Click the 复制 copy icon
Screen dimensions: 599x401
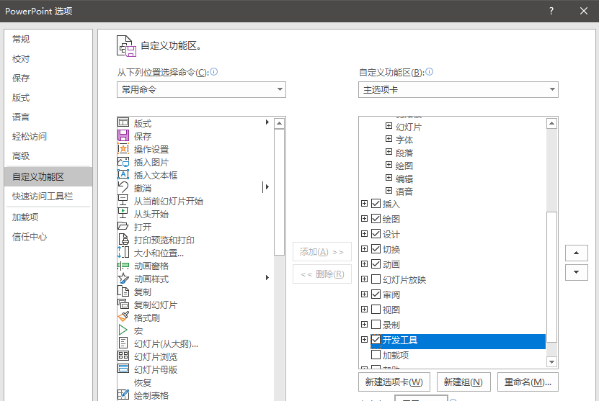click(123, 291)
